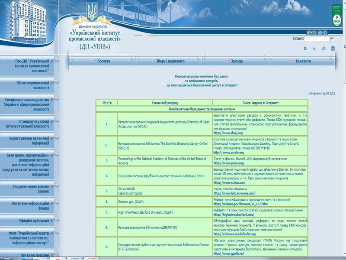Open the Контакти menu
The image size is (346, 260).
coord(301,61)
